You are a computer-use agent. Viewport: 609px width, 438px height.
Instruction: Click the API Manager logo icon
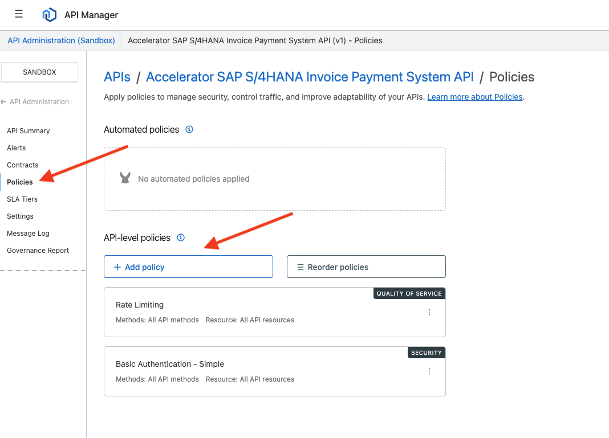50,15
